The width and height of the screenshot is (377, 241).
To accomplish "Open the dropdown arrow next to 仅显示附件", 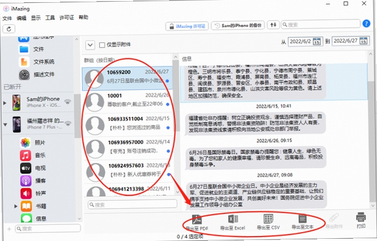I will 90,45.
